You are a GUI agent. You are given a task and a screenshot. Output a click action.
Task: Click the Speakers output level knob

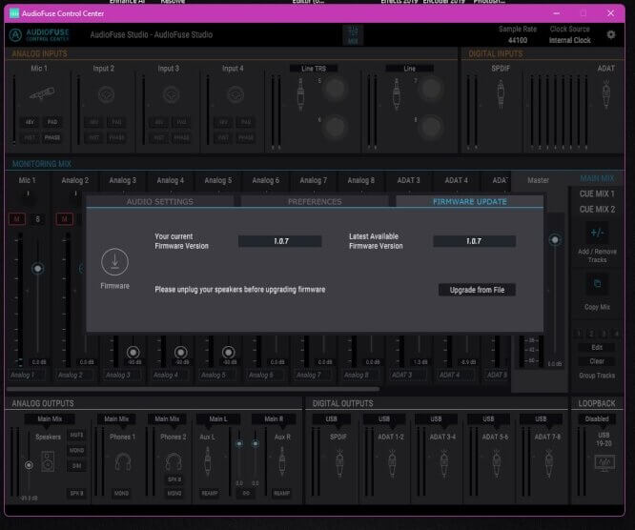pyautogui.click(x=29, y=465)
